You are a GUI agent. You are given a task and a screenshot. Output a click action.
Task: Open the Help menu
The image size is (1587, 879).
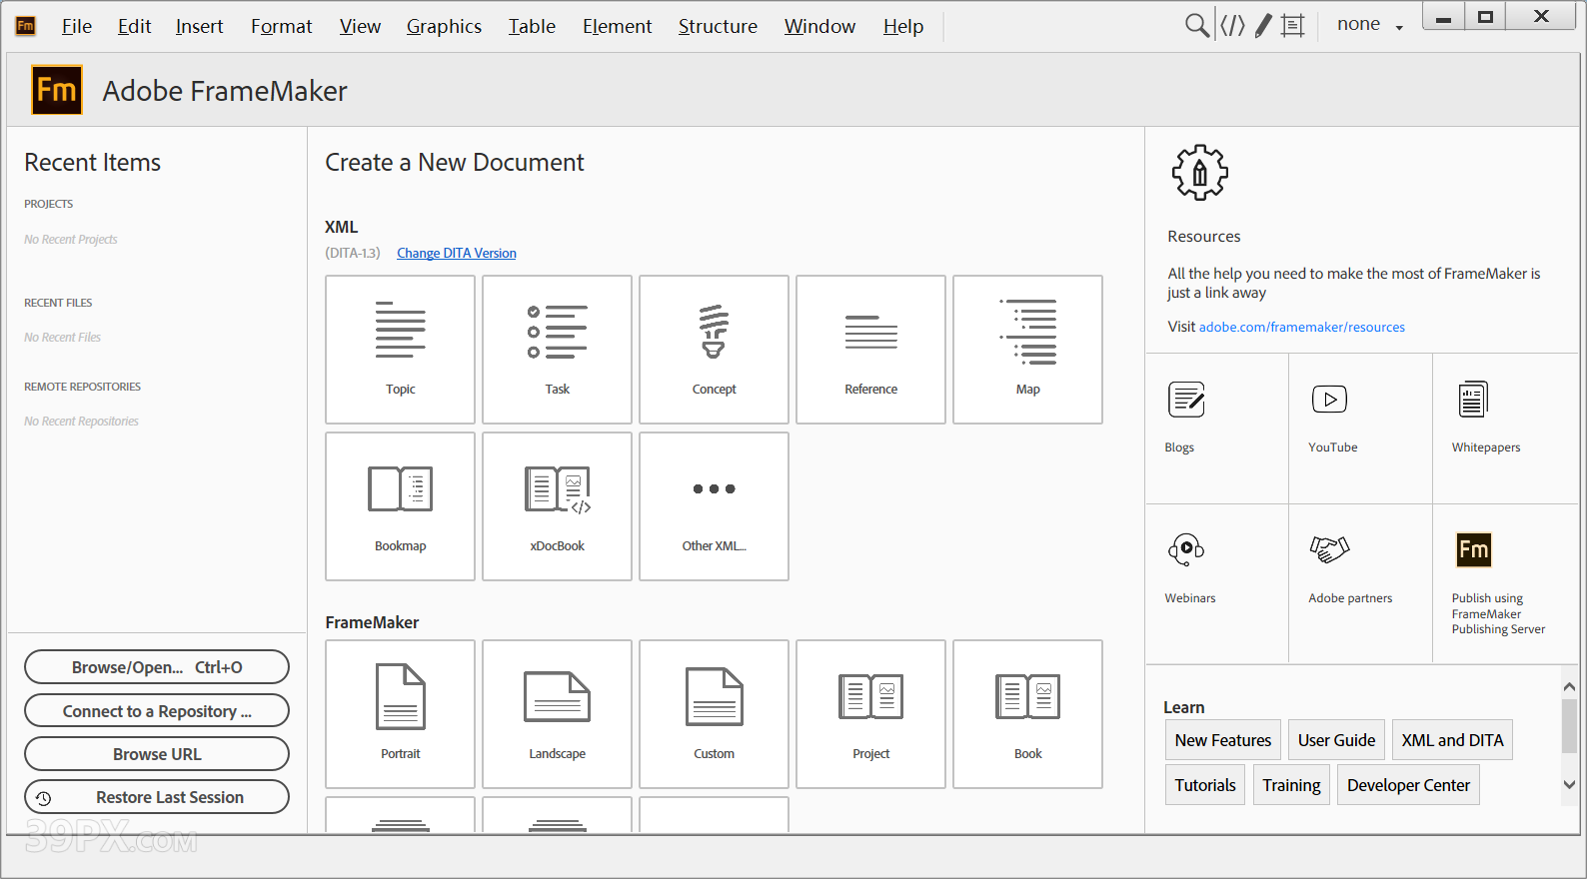pos(903,26)
